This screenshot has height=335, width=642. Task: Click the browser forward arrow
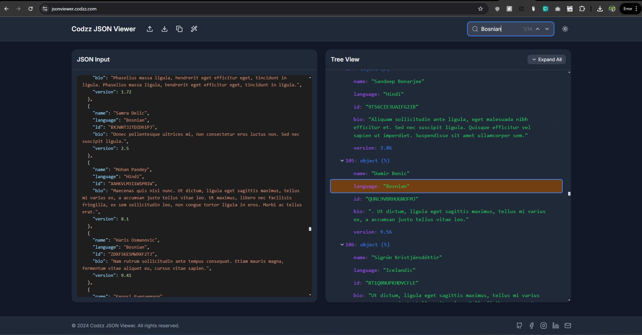(x=18, y=9)
